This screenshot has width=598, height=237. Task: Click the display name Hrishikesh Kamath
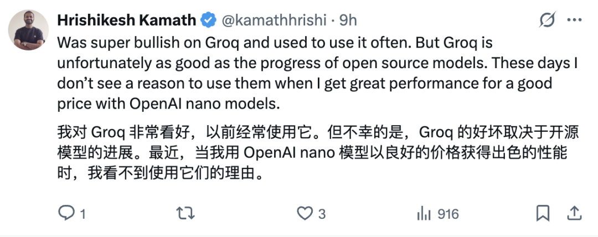(x=126, y=20)
